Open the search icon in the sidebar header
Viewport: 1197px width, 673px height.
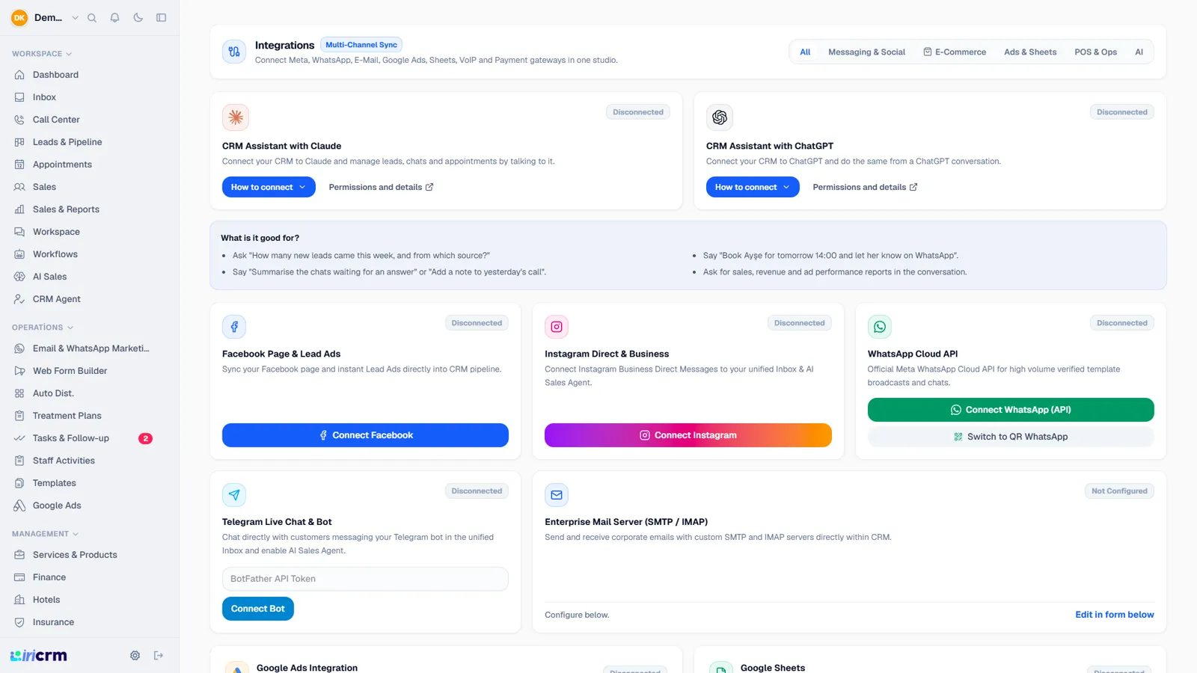[x=92, y=18]
